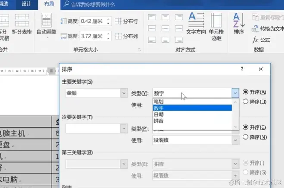Decrease column width with down arrow
The height and width of the screenshot is (188, 284).
coord(108,38)
